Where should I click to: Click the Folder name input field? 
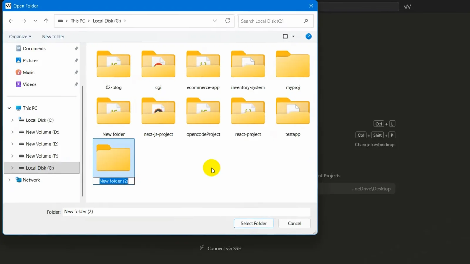coord(187,212)
